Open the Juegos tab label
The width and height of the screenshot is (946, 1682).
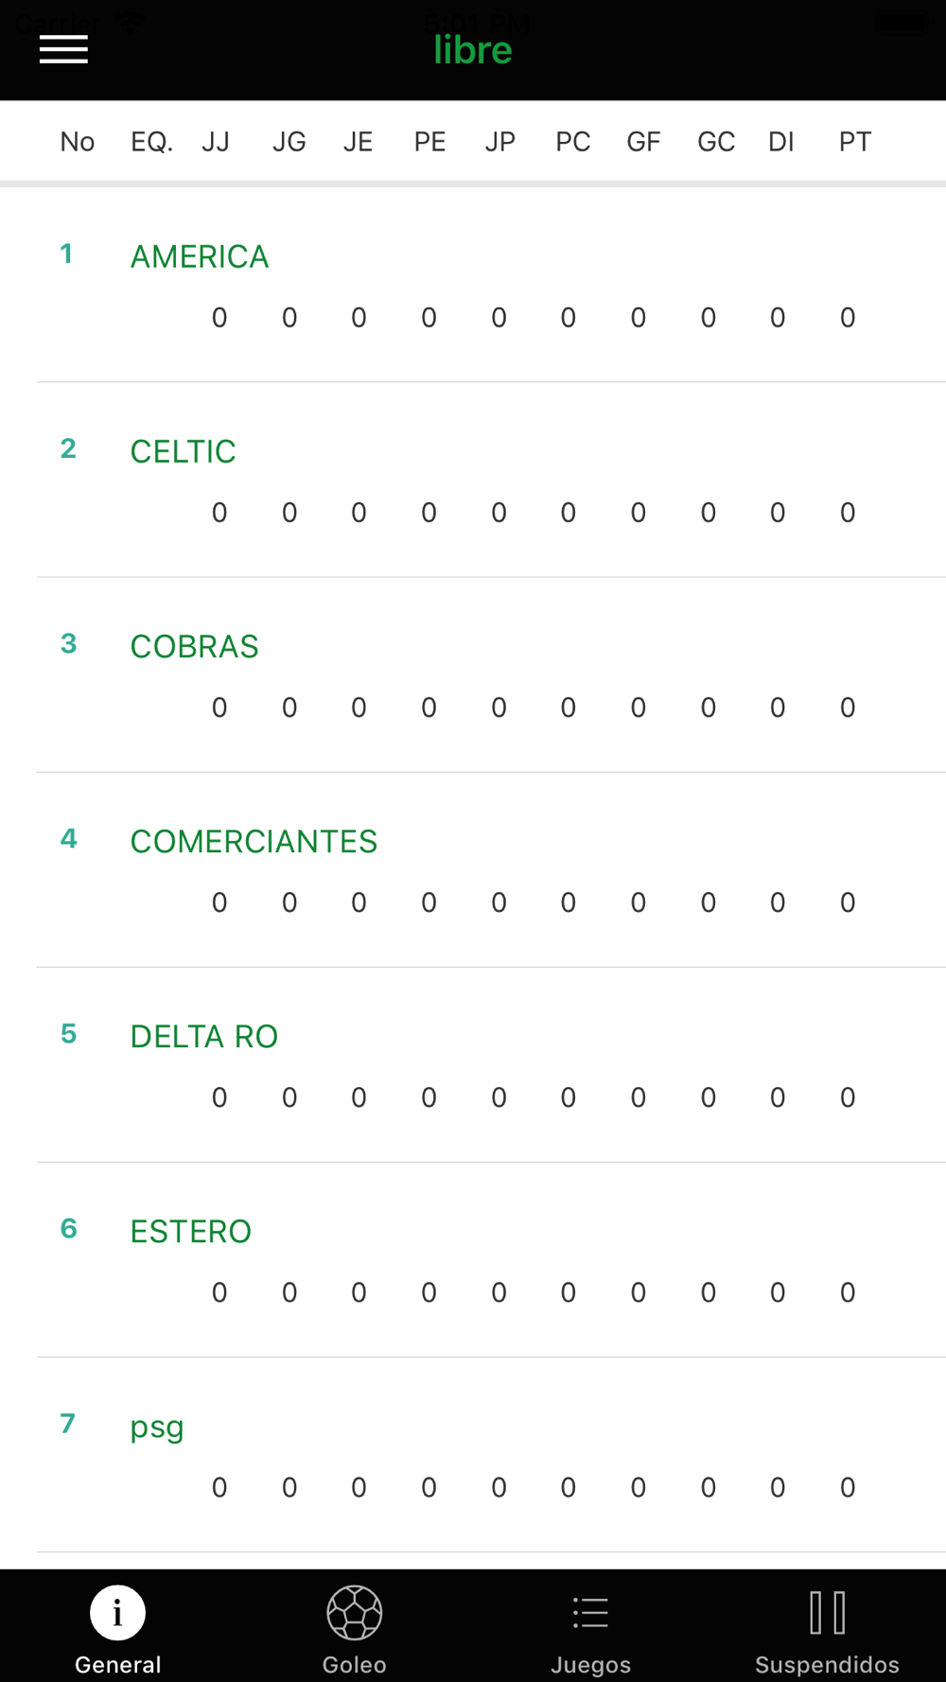pos(590,1665)
